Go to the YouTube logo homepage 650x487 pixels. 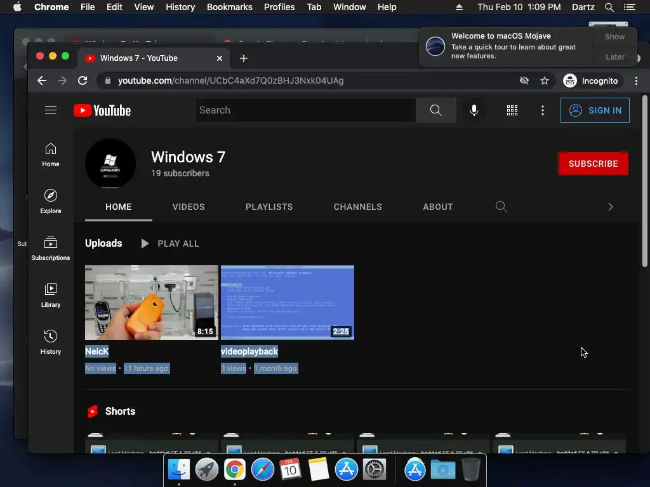102,110
